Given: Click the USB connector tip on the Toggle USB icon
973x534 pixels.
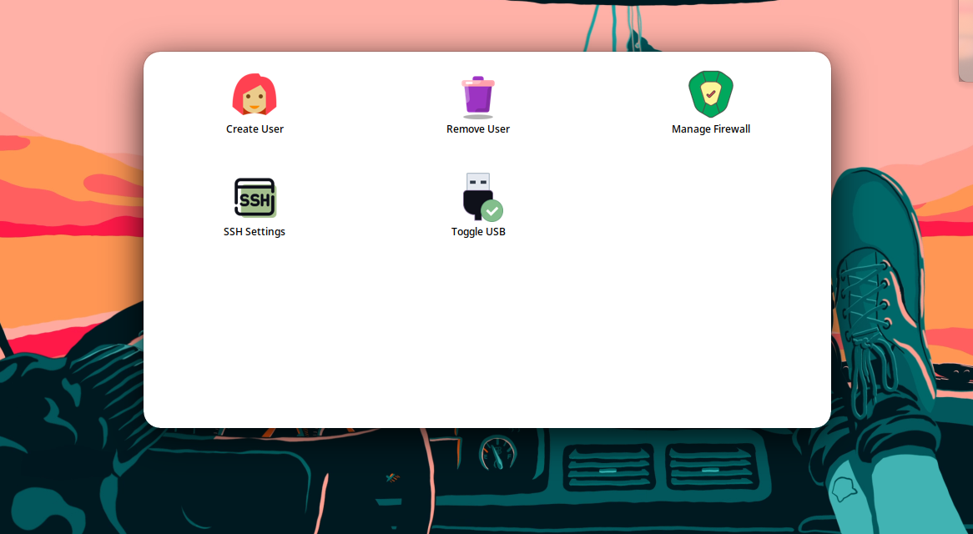Looking at the screenshot, I should point(477,178).
